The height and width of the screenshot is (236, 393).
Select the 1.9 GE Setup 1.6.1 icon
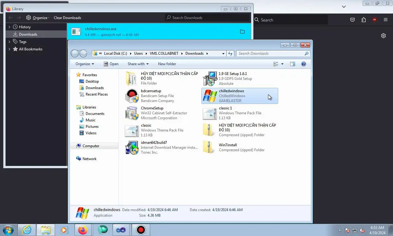pyautogui.click(x=210, y=79)
